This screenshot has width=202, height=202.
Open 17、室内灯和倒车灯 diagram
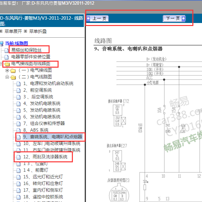(x=43, y=190)
